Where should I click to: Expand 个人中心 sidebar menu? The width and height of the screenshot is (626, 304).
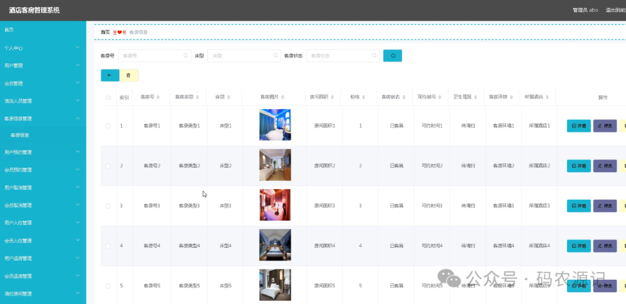43,48
